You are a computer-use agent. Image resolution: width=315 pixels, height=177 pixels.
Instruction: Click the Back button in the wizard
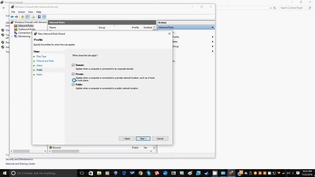127,139
